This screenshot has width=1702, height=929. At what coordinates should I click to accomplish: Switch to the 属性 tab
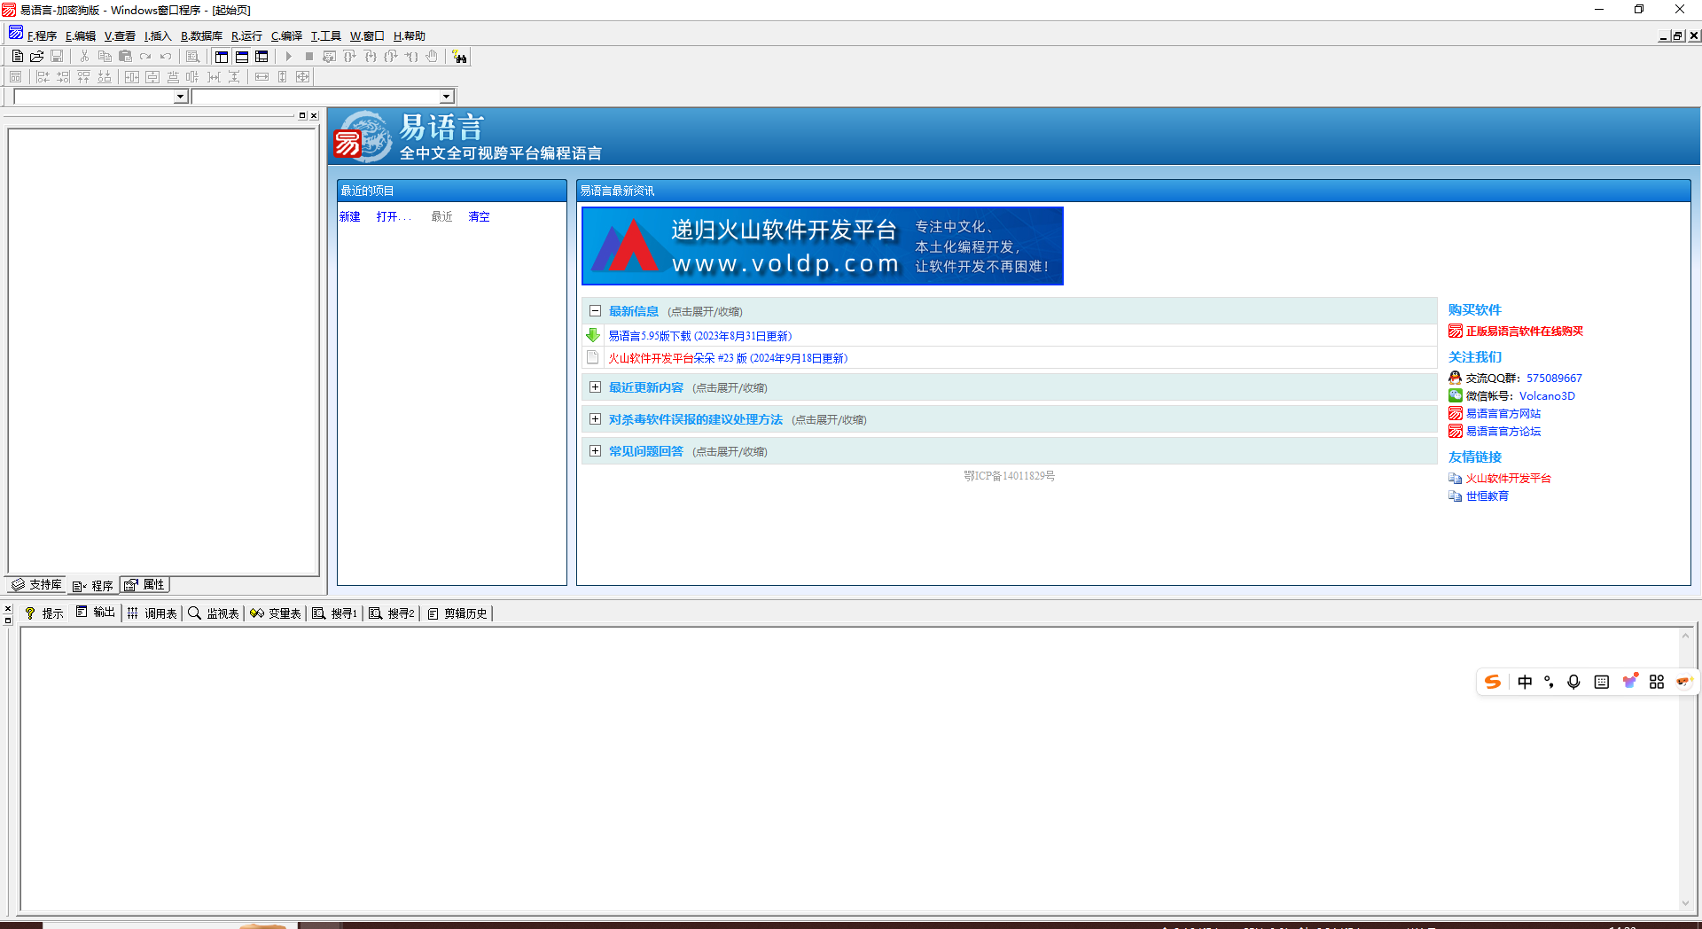coord(144,585)
